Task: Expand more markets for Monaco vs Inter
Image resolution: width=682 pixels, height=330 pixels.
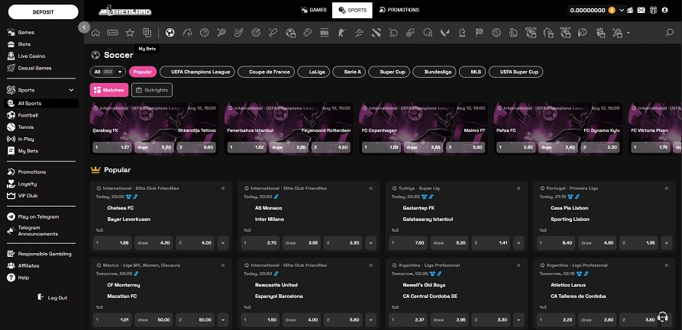Action: [x=371, y=243]
